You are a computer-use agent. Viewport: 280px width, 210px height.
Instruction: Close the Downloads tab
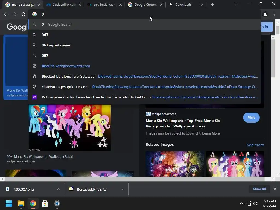pyautogui.click(x=202, y=5)
